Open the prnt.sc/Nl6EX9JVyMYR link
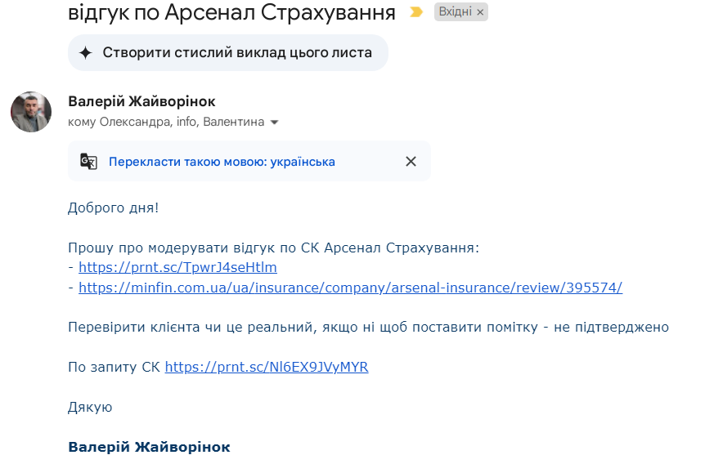 tap(267, 367)
